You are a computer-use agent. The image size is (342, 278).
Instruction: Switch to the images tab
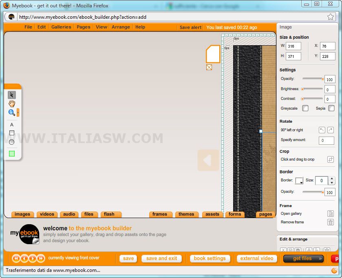click(22, 214)
